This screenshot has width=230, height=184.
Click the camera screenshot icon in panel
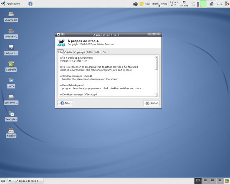click(x=135, y=4)
